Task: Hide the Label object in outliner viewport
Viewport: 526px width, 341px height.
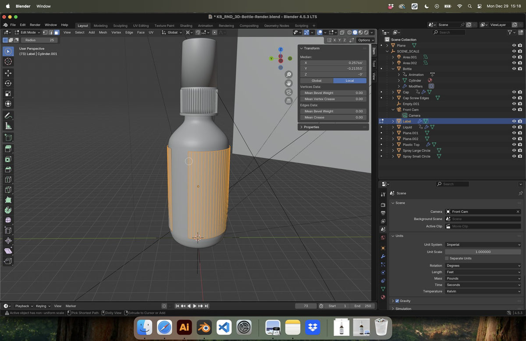Action: (514, 121)
